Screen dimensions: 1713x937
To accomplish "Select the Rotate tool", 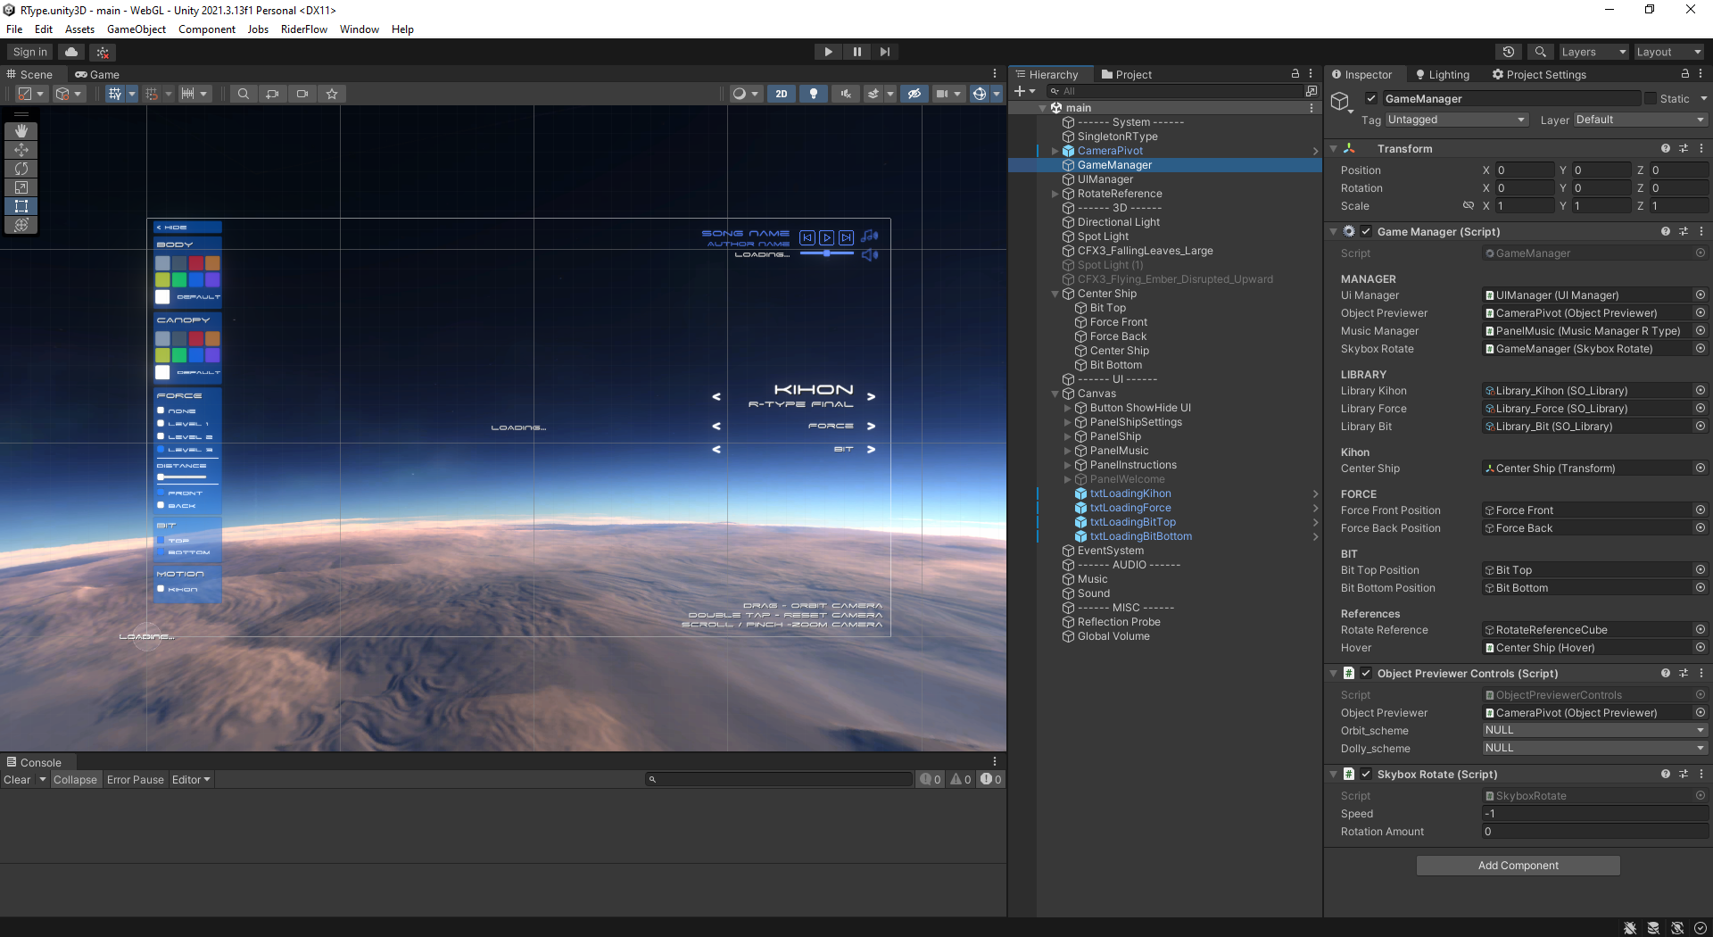I will [21, 169].
